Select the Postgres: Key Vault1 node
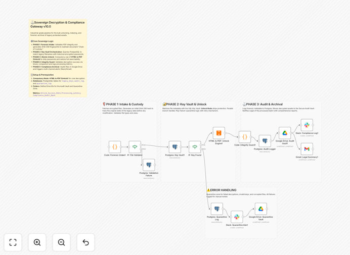 click(175, 147)
